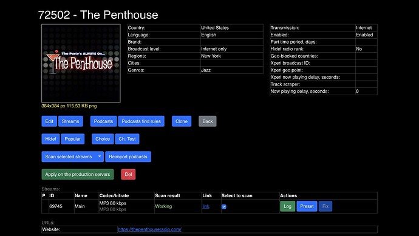Click the Ch. Test button
Viewport: 419px width, 236px height.
point(127,139)
